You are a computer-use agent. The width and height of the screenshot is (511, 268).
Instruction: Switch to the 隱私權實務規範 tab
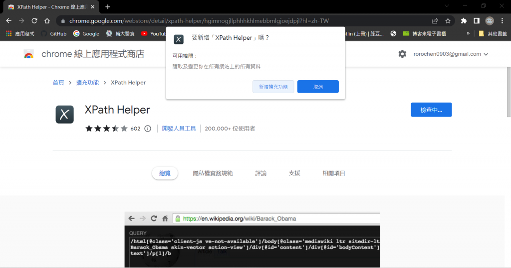tap(213, 173)
